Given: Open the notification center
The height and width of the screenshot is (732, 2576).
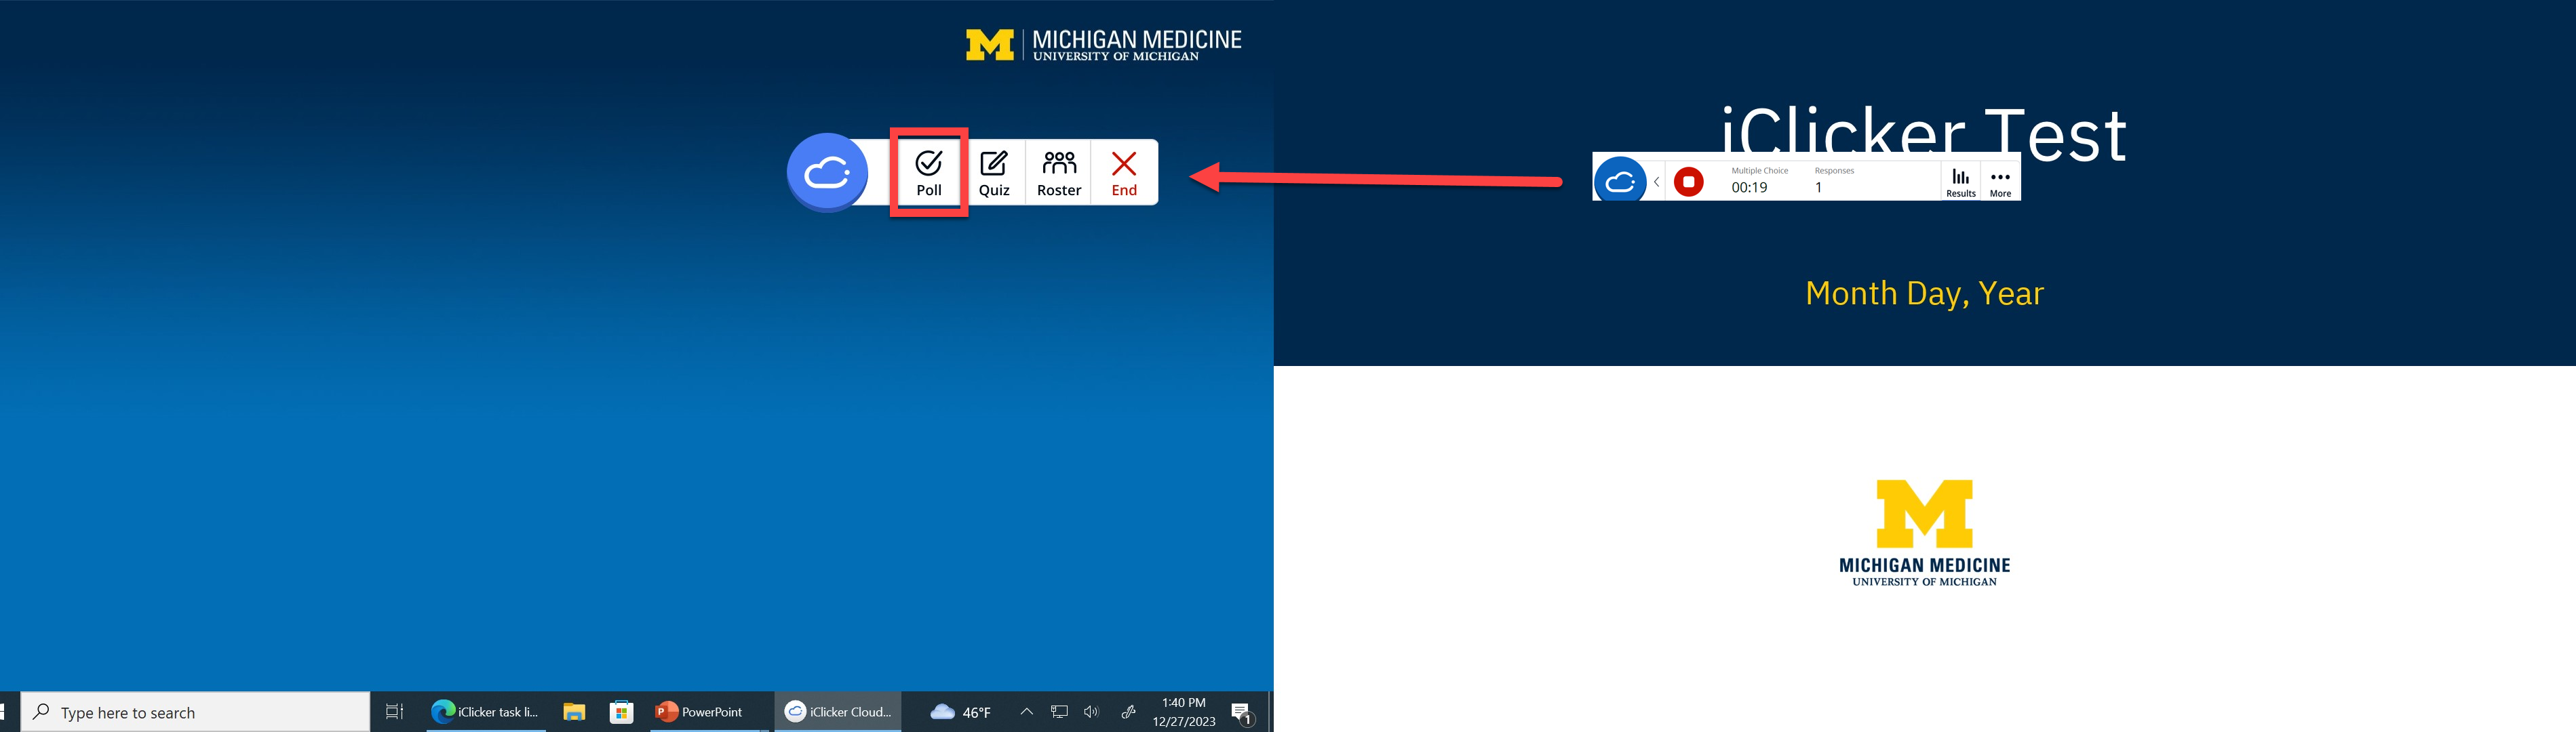Looking at the screenshot, I should 1241,712.
